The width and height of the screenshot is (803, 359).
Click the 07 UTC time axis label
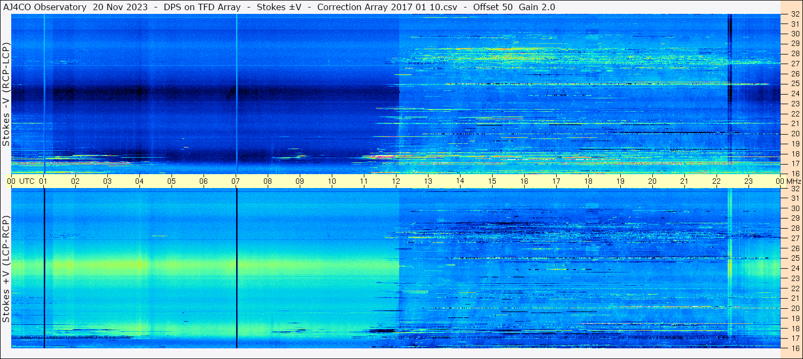coord(236,181)
